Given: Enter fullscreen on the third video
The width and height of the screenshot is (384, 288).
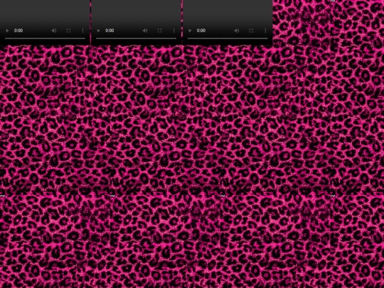Looking at the screenshot, I should pyautogui.click(x=251, y=31).
